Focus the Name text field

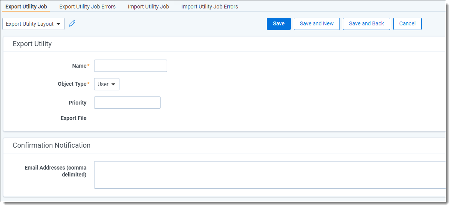point(131,66)
